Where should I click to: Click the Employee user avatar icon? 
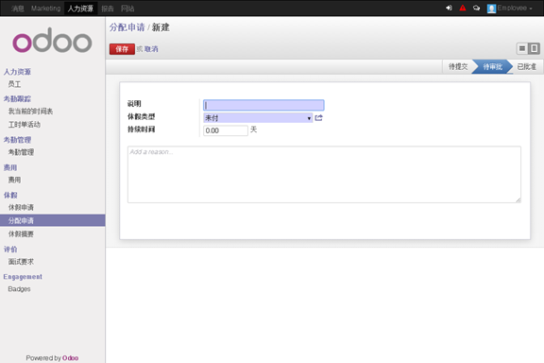pos(491,9)
